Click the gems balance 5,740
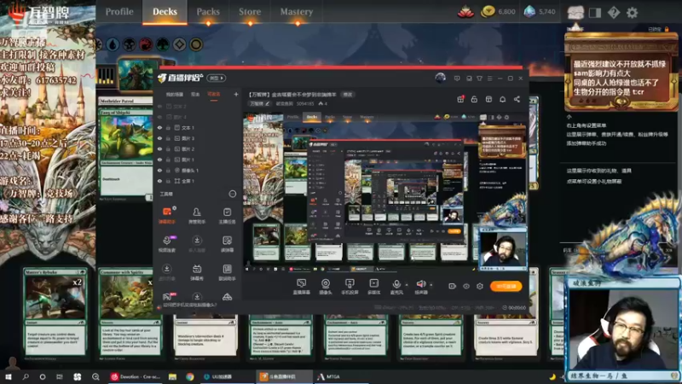The image size is (682, 384). [x=540, y=12]
